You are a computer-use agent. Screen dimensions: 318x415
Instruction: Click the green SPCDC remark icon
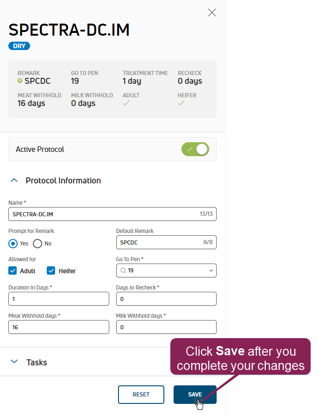tap(20, 81)
